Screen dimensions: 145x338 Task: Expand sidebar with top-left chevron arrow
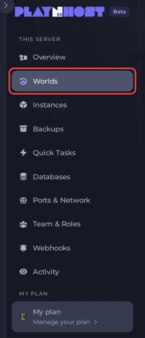click(6, 5)
